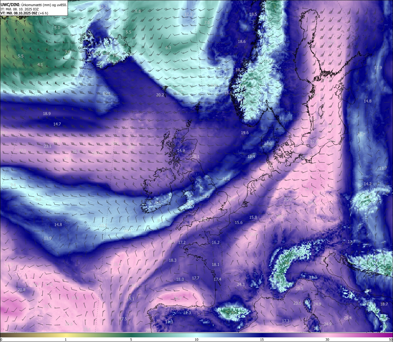Click the 19.1 value label
393x342 pixels.
point(130,299)
